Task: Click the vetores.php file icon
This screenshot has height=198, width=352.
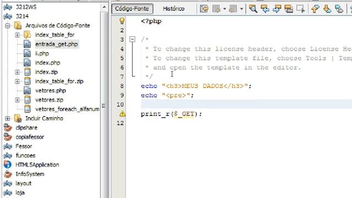Action: click(x=27, y=91)
